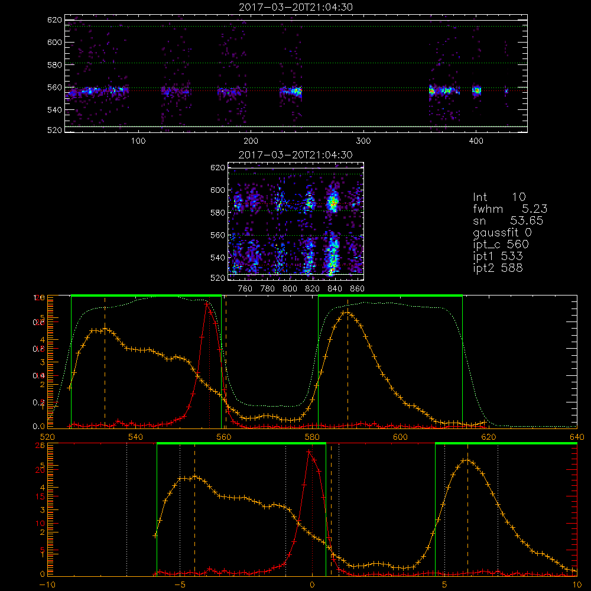Click the orange peak near 588 in upper profile
The height and width of the screenshot is (591, 591).
[x=348, y=313]
